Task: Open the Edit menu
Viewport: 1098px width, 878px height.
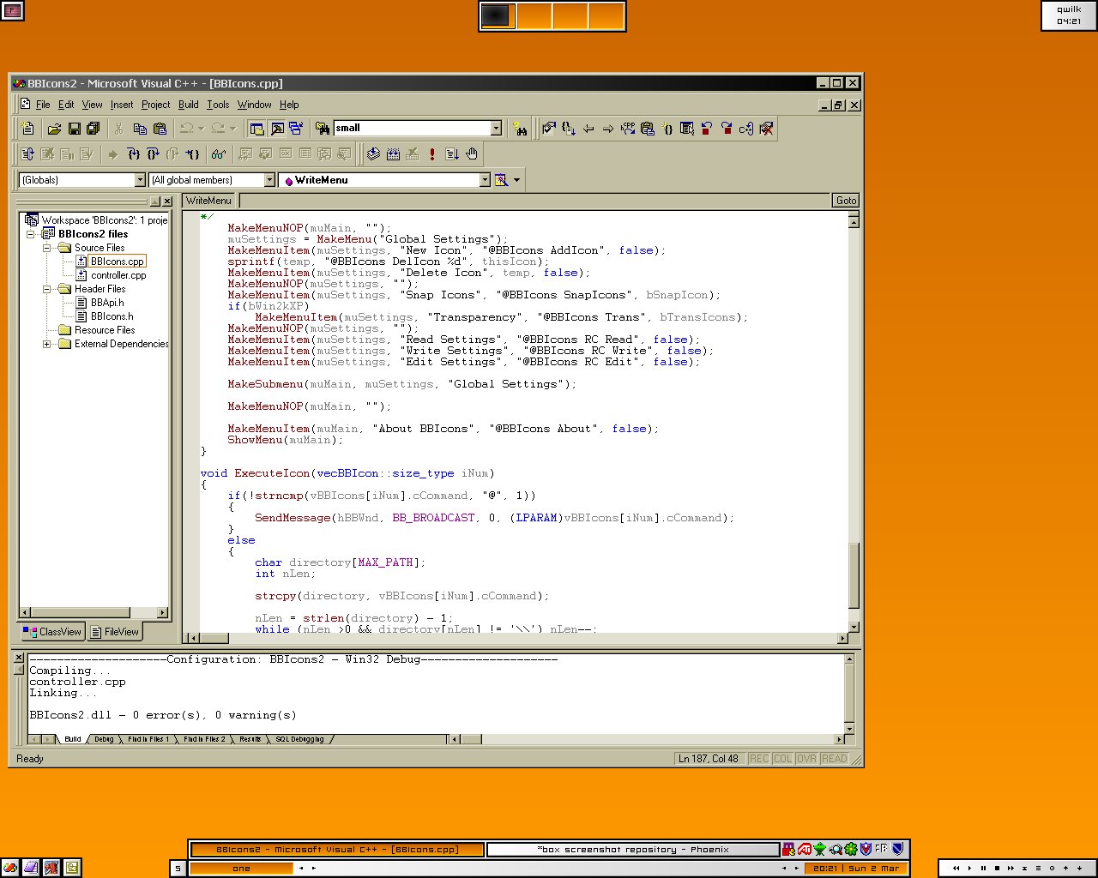Action: 66,105
